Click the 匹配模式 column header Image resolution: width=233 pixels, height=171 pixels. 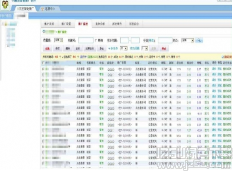click(91, 63)
